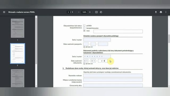Check the 'polskie' citizenship checkbox
Image resolution: width=170 pixels, height=96 pixels.
[84, 25]
